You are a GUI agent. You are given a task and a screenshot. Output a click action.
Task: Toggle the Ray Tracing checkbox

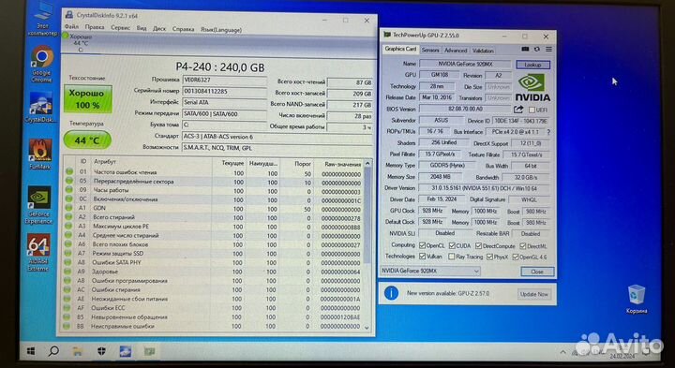pyautogui.click(x=451, y=257)
